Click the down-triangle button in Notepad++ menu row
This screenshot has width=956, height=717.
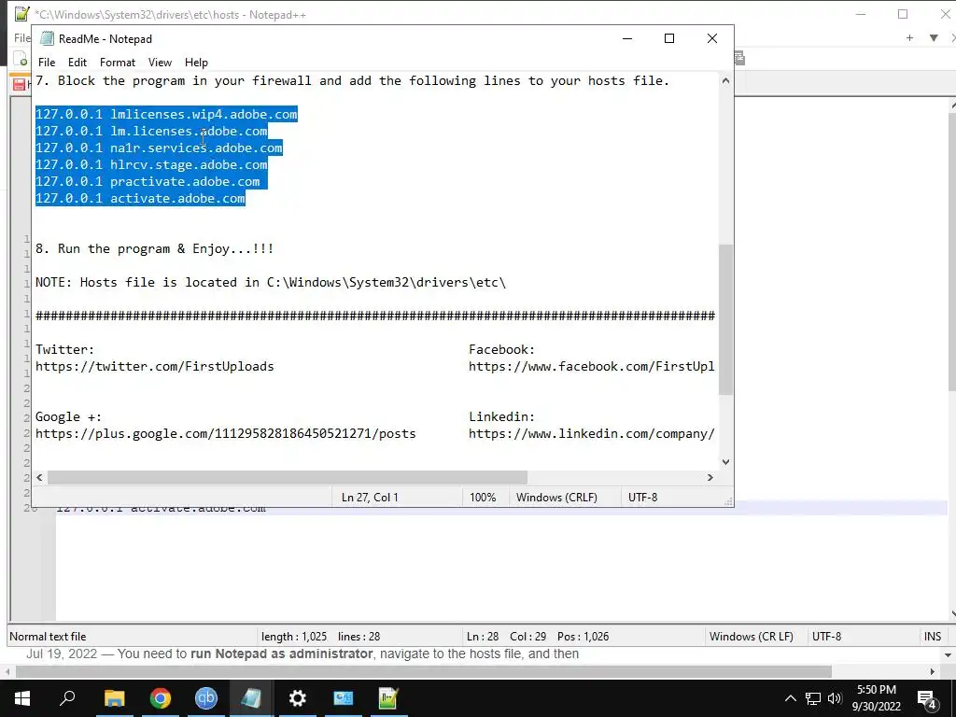point(934,37)
